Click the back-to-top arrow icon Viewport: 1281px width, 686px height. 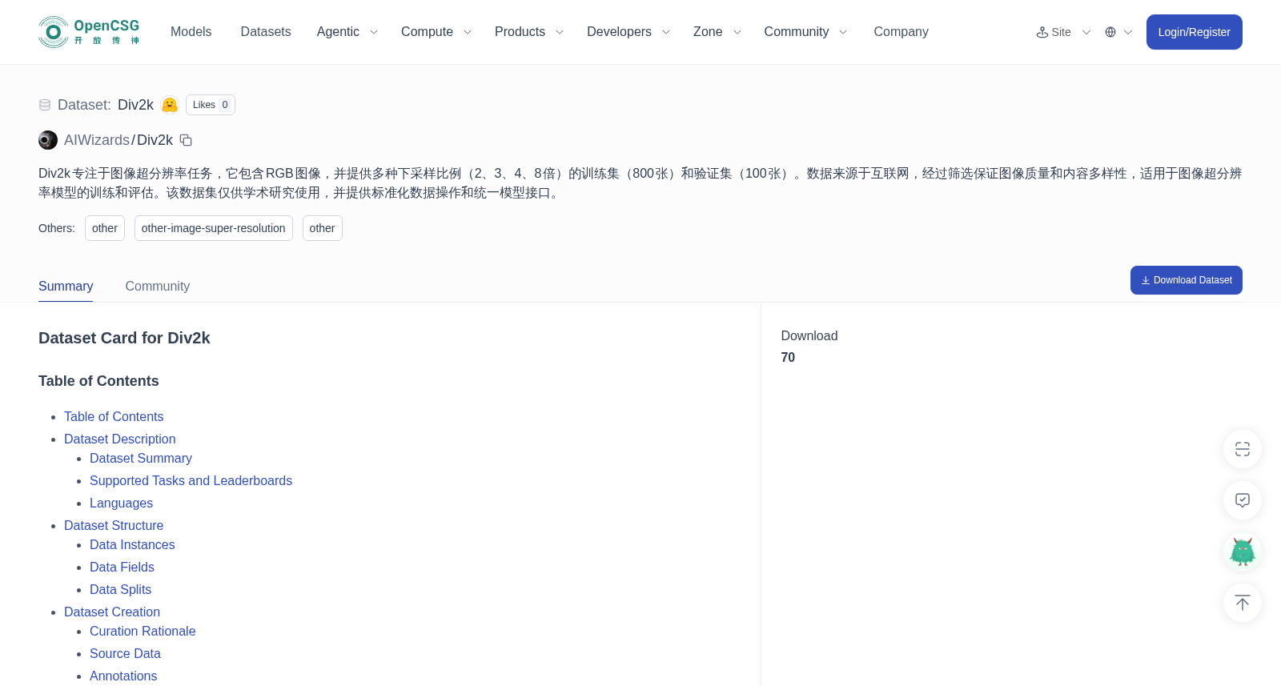click(x=1243, y=603)
